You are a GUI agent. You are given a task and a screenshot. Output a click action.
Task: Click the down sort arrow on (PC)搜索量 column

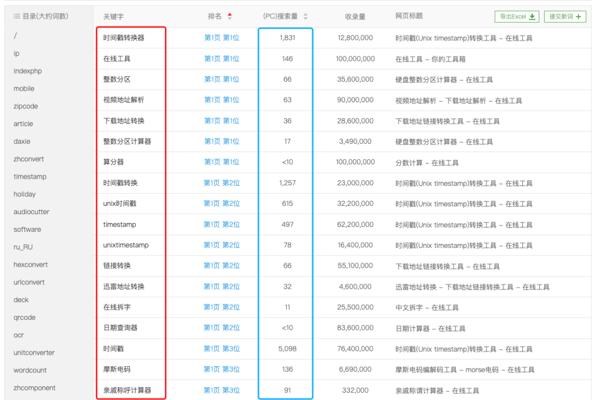306,18
